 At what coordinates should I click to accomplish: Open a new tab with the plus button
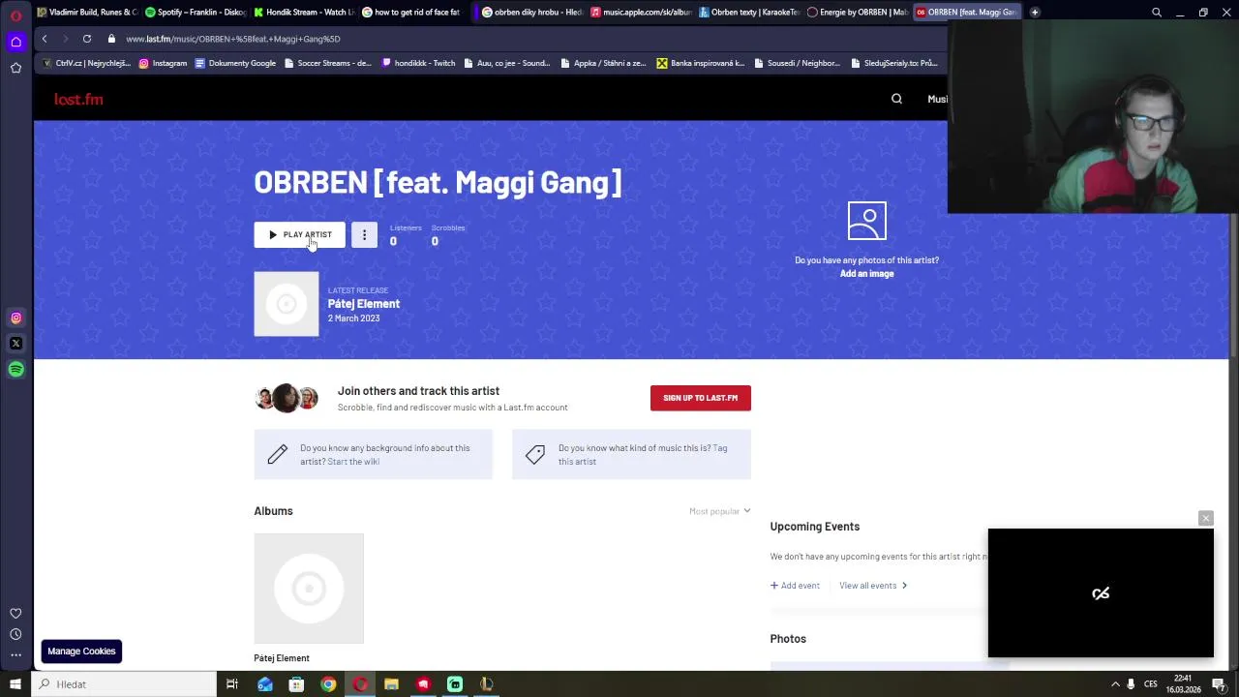tap(1035, 12)
